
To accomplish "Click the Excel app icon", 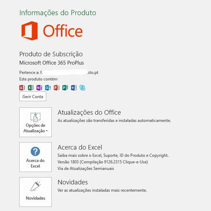I will 31,88.
